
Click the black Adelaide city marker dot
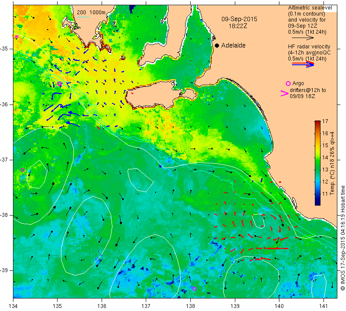click(217, 45)
